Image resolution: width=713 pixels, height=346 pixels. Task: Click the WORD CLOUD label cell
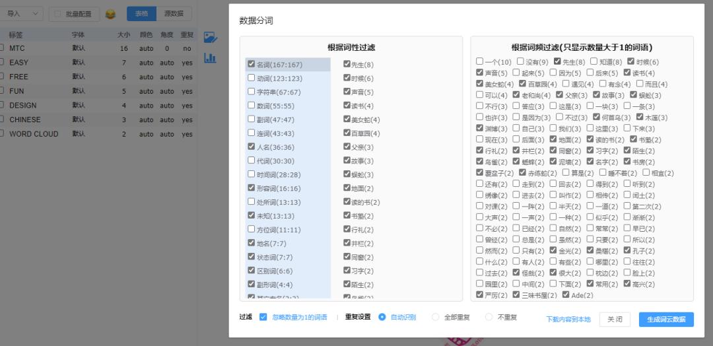34,134
